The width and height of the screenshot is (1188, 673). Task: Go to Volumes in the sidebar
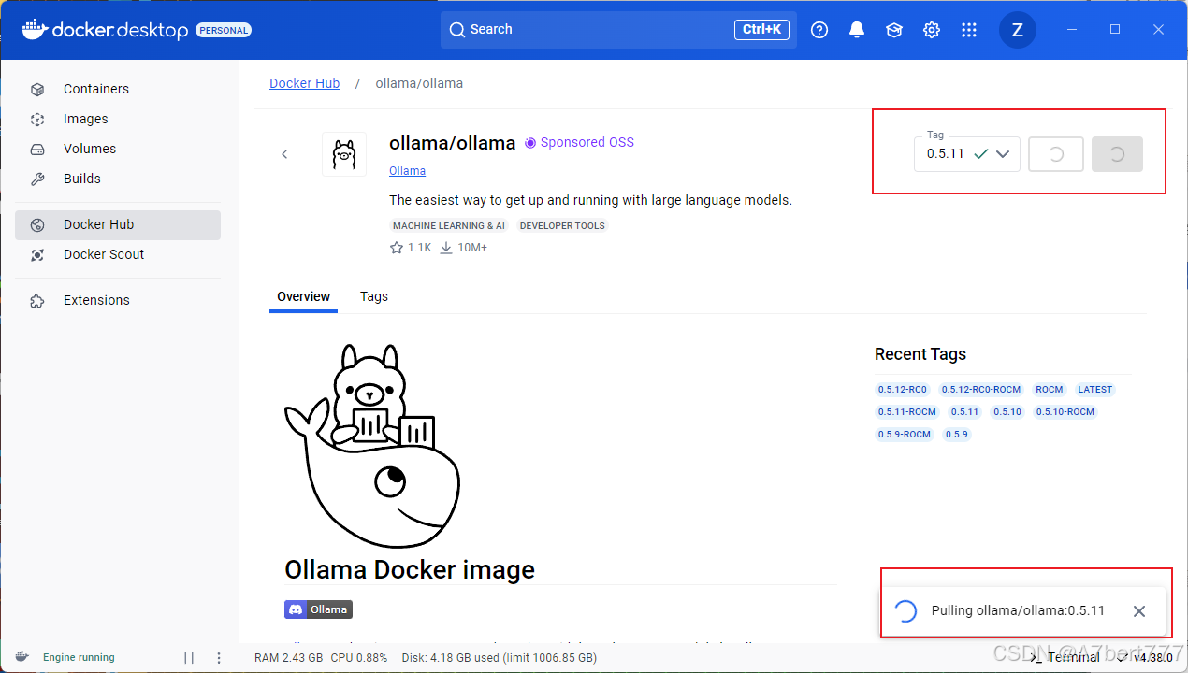click(x=118, y=149)
